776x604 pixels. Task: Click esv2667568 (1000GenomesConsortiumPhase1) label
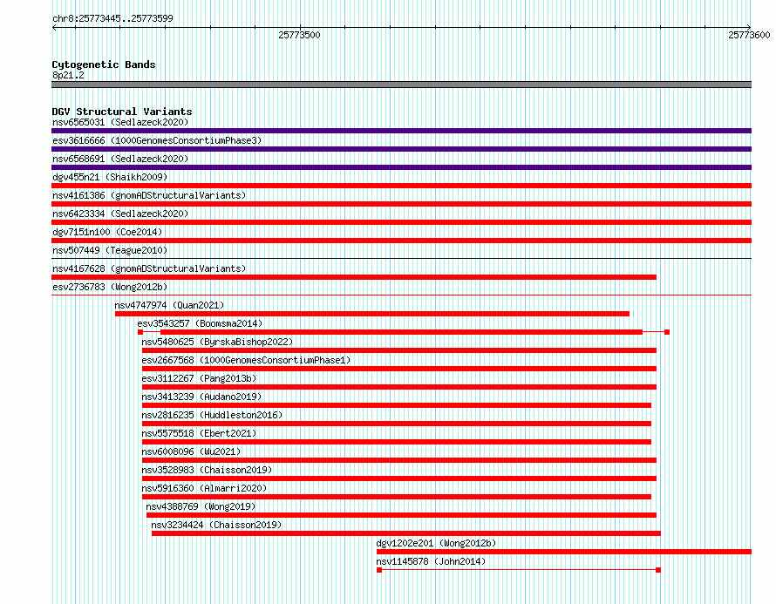tap(246, 360)
